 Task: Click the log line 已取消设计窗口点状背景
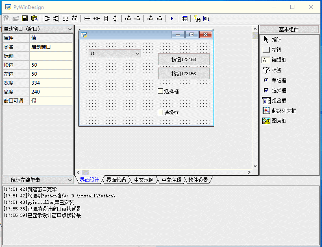[42, 209]
